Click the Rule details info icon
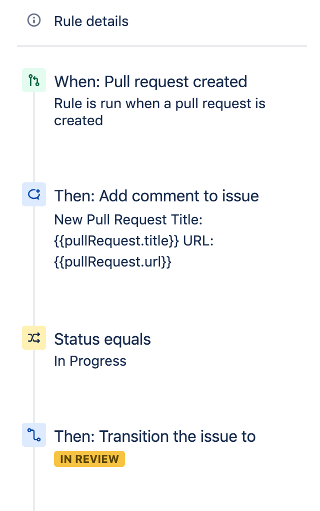The width and height of the screenshot is (320, 511). tap(33, 21)
